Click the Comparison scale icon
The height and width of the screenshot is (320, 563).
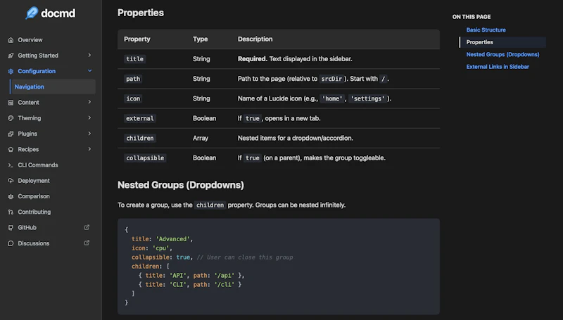pyautogui.click(x=11, y=197)
